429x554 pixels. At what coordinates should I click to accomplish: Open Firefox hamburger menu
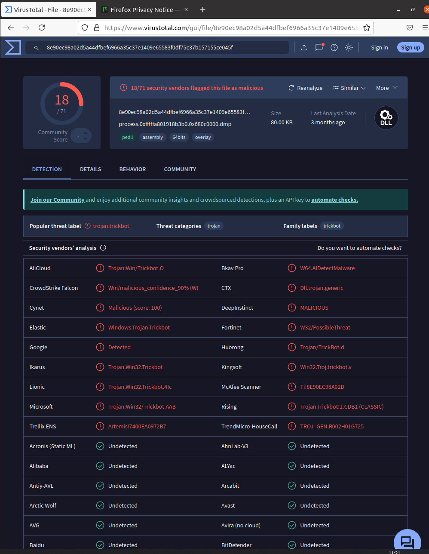[425, 28]
